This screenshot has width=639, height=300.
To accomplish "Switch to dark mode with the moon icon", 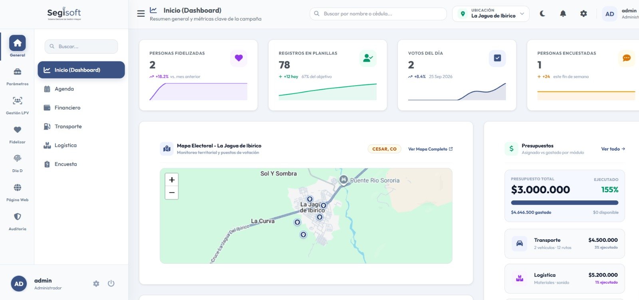I will pyautogui.click(x=542, y=14).
